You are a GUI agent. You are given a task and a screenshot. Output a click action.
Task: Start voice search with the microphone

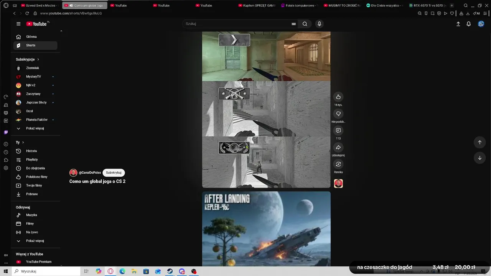point(319,24)
